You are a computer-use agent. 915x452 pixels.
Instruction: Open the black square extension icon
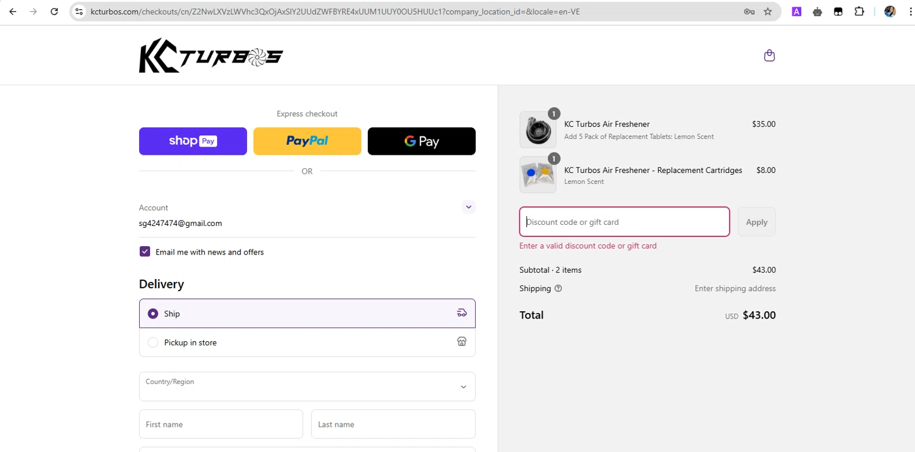click(x=838, y=12)
